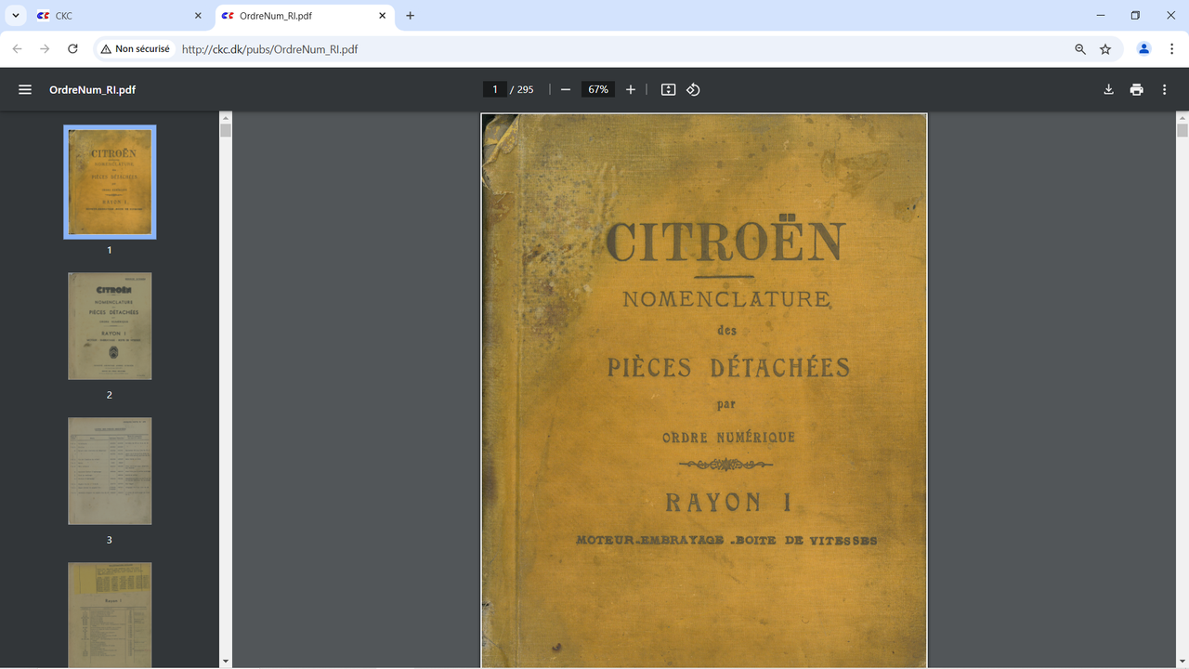Zoom out with the minus button
The height and width of the screenshot is (669, 1189).
click(566, 89)
